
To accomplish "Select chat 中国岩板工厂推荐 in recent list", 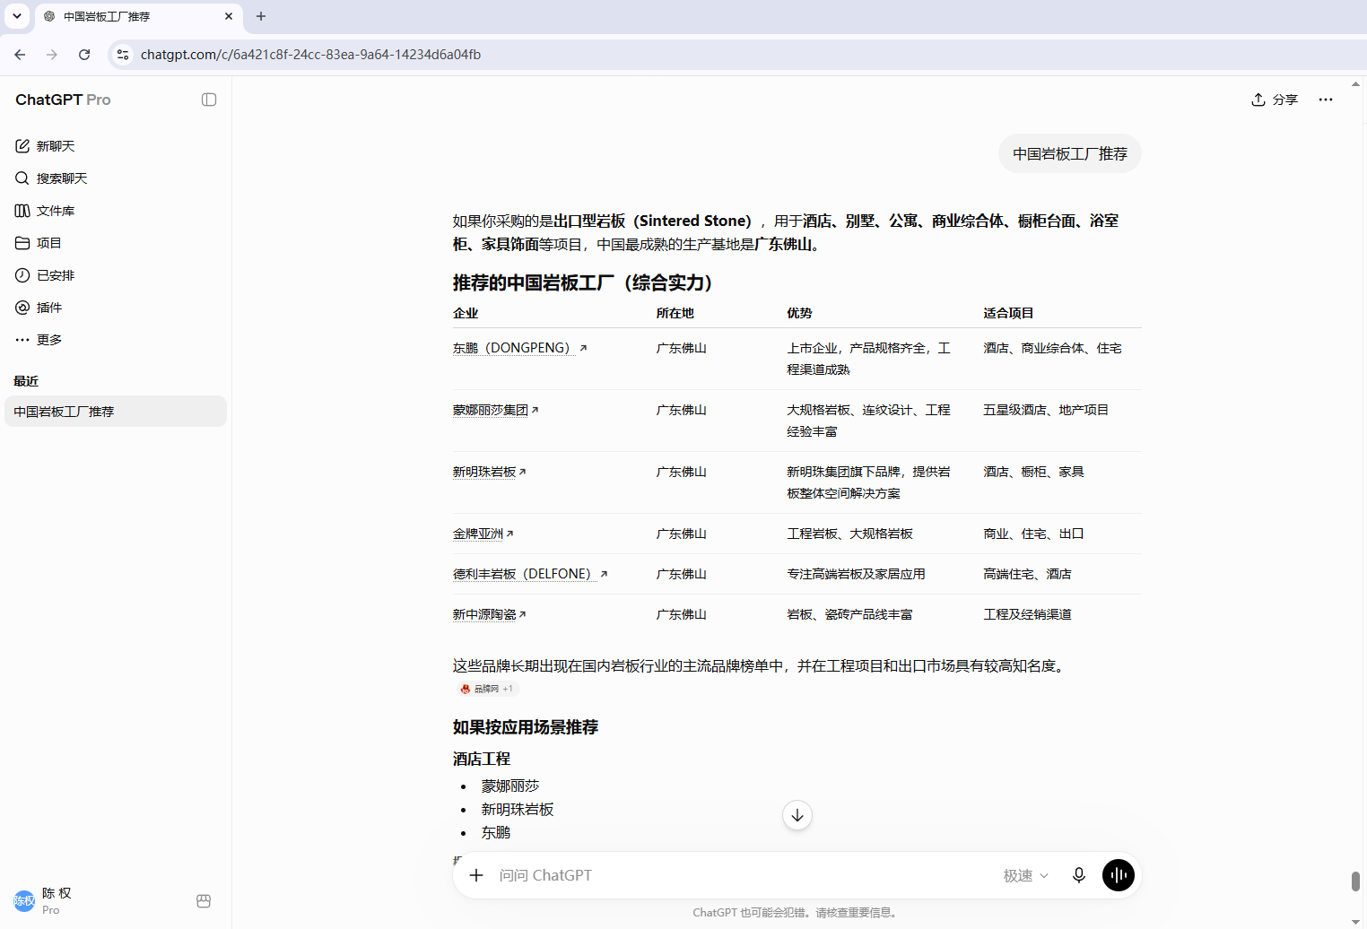I will [116, 412].
